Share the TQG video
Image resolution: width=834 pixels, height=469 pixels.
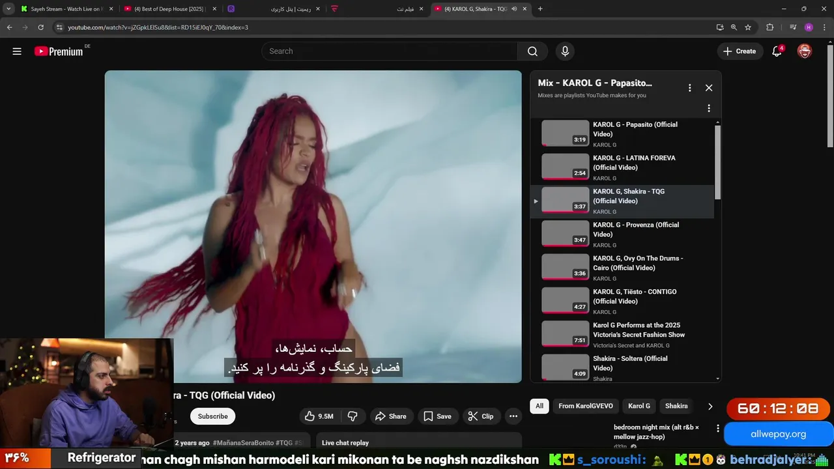390,416
